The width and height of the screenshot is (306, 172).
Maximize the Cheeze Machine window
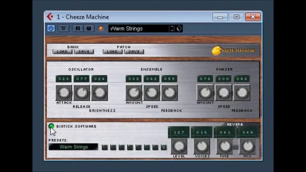pos(236,17)
